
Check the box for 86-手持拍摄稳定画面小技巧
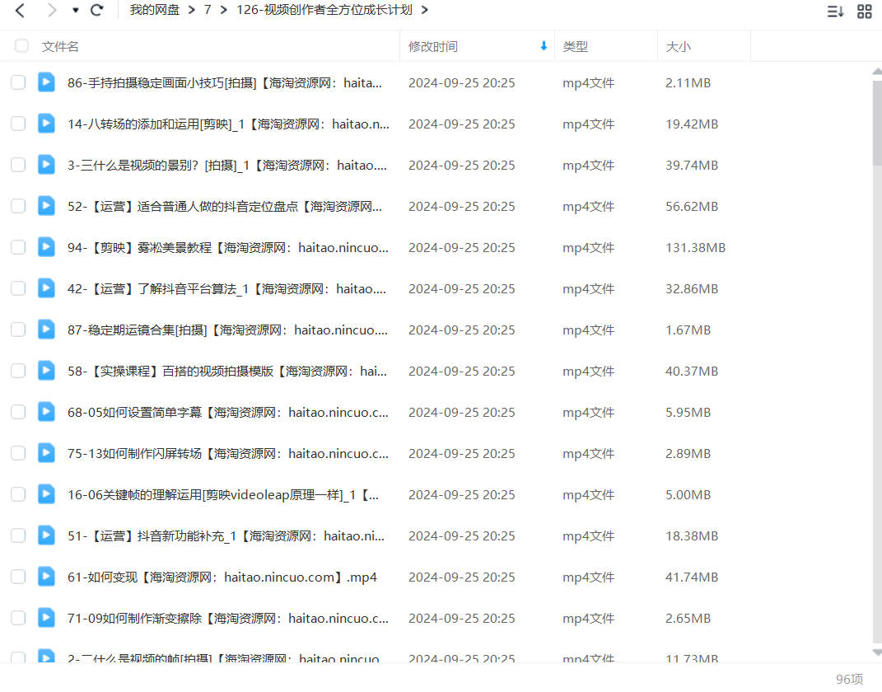pos(18,82)
